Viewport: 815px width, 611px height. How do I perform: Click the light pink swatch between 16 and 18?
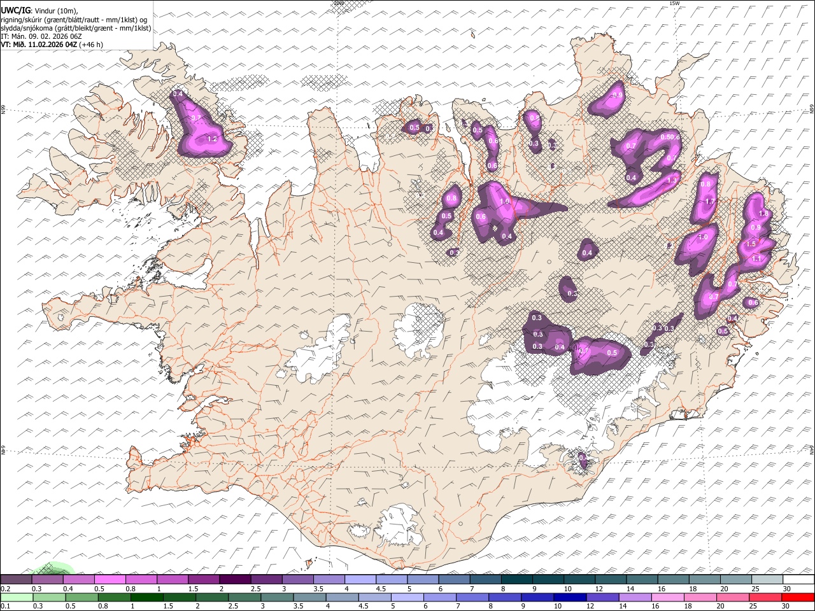click(667, 597)
